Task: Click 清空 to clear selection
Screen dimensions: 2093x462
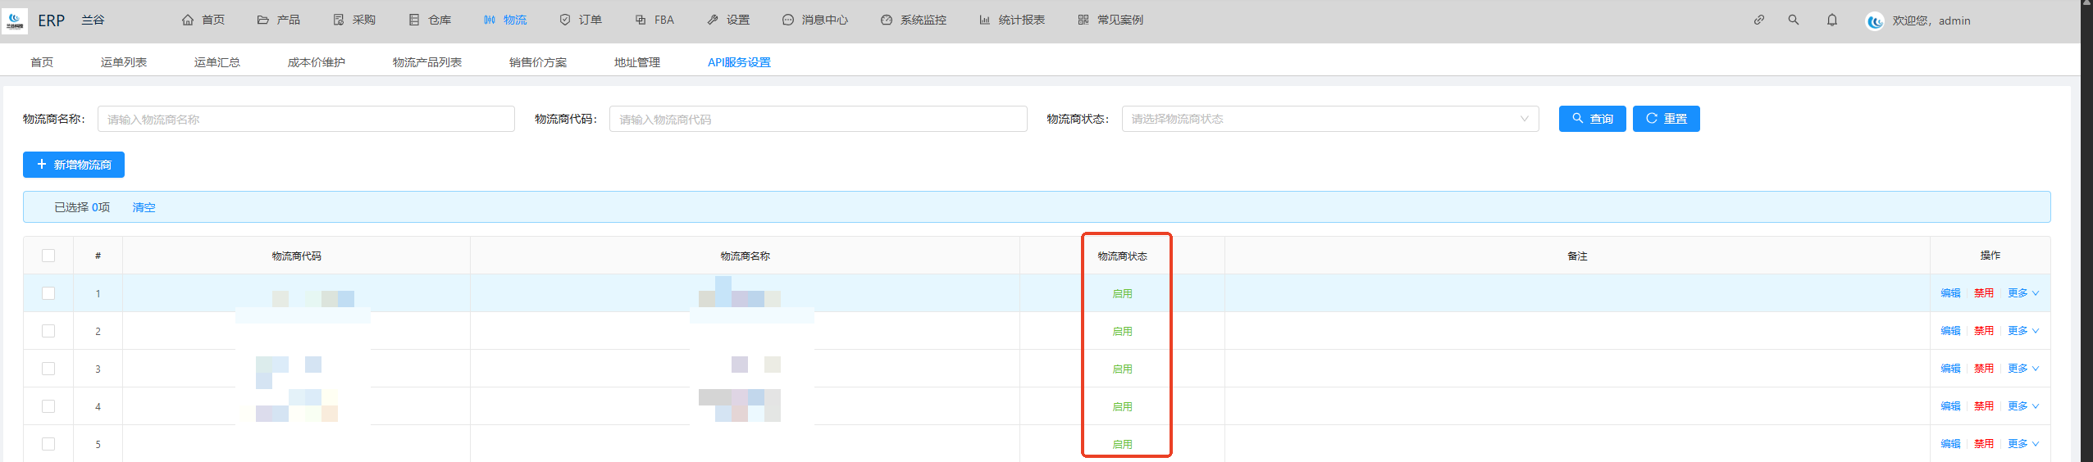Action: pyautogui.click(x=144, y=207)
